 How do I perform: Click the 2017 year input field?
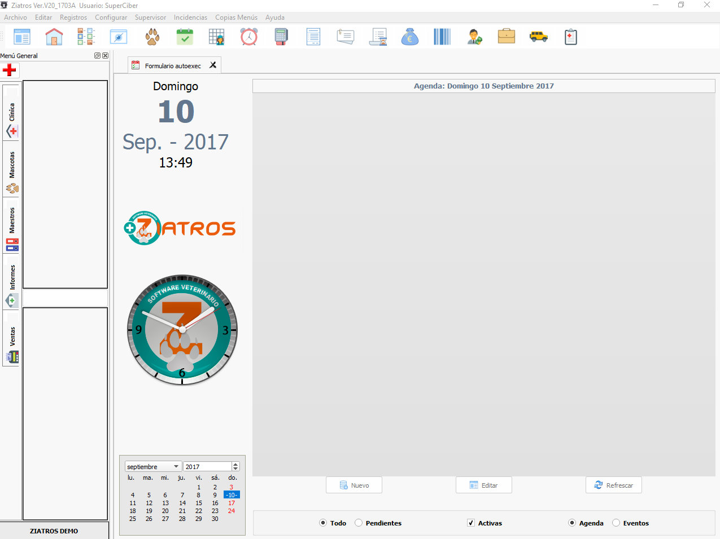[207, 467]
